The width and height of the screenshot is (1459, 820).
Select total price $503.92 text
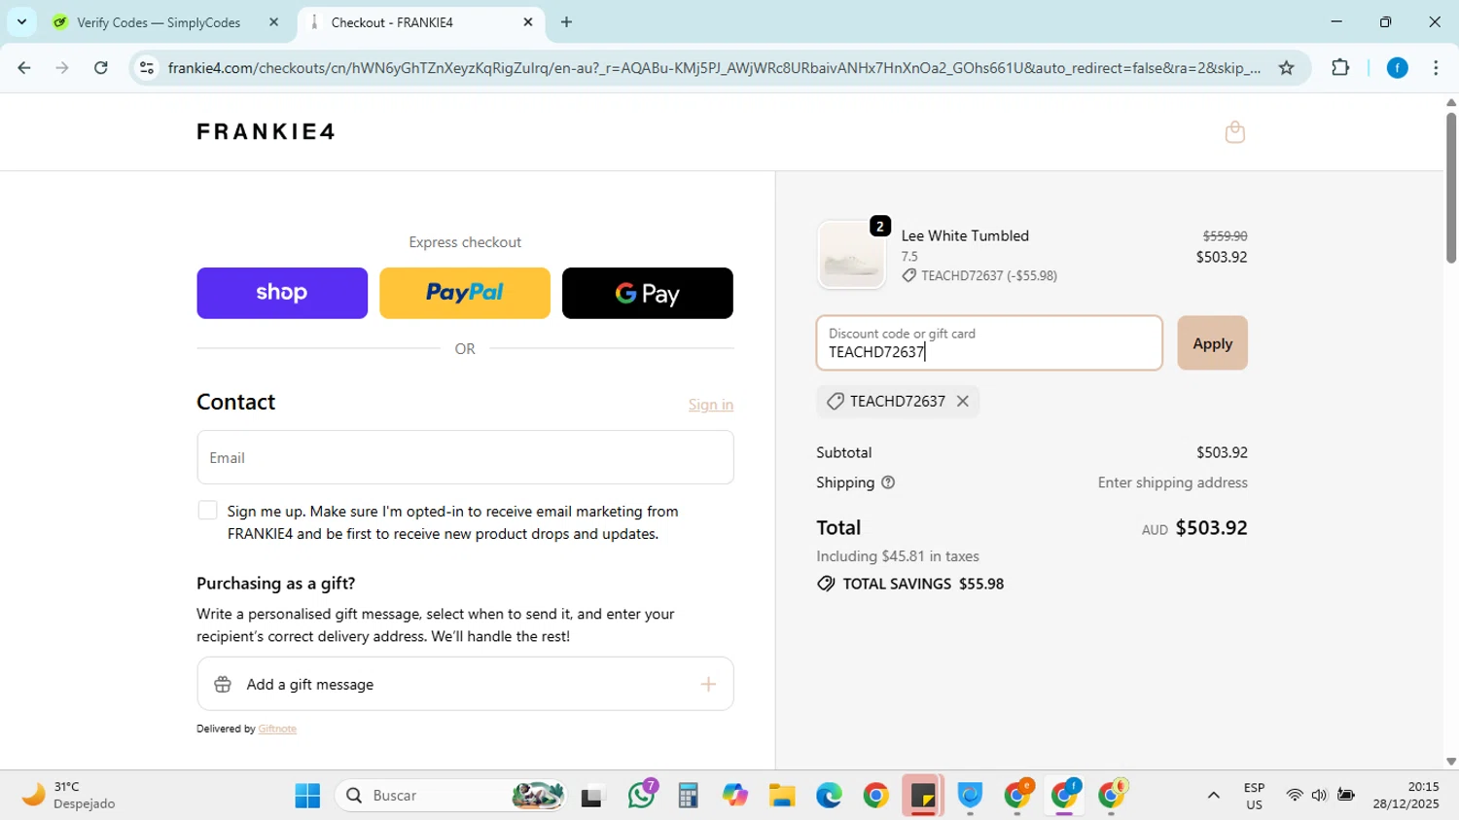1211,528
